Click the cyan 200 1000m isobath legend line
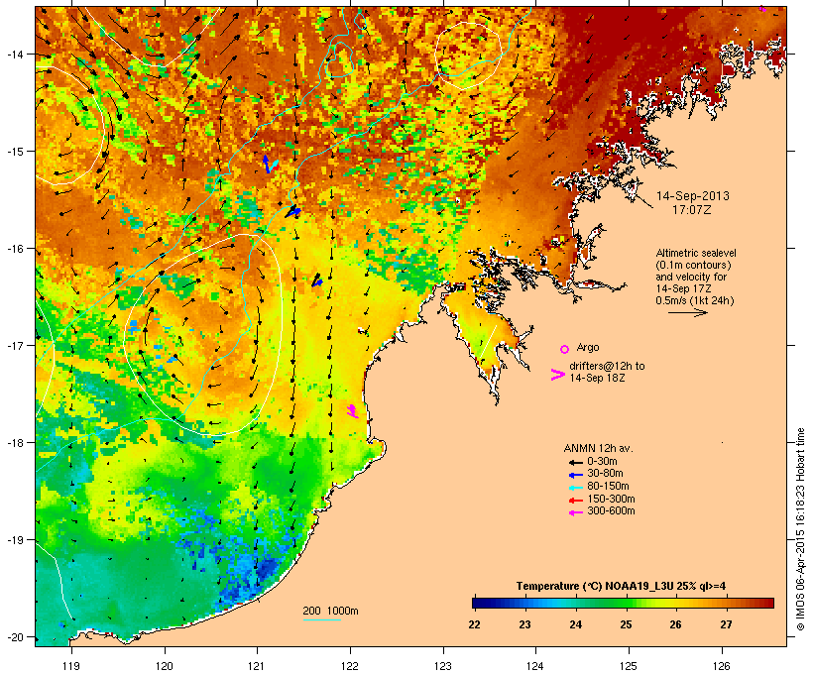 click(x=321, y=620)
